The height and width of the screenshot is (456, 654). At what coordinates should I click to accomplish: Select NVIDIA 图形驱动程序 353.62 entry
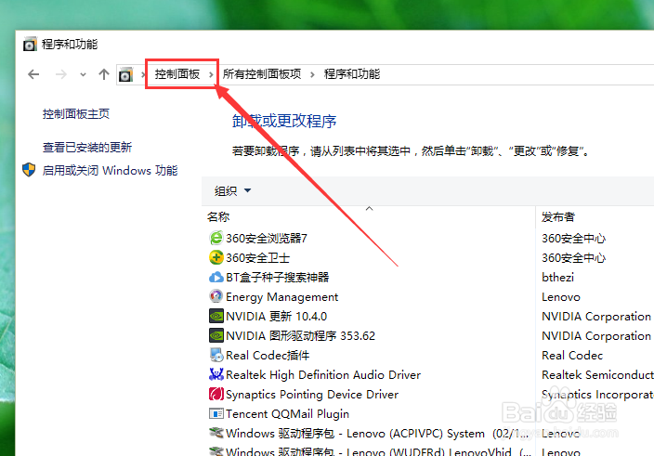[300, 335]
